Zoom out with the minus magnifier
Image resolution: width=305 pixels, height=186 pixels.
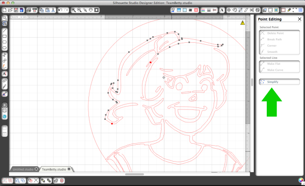(79, 10)
